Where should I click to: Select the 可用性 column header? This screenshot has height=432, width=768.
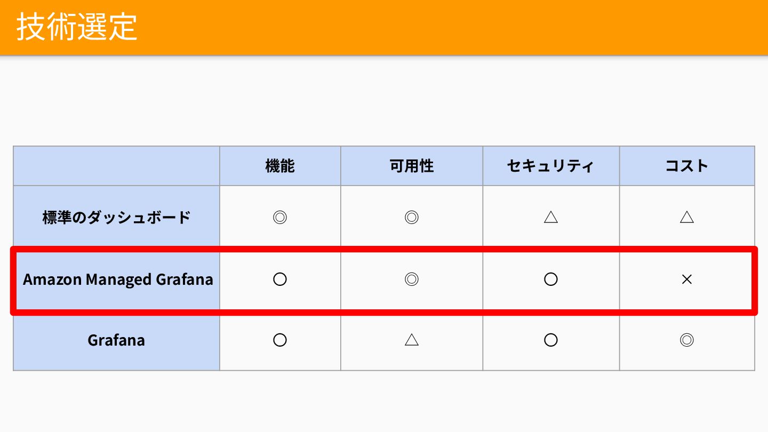click(x=412, y=166)
